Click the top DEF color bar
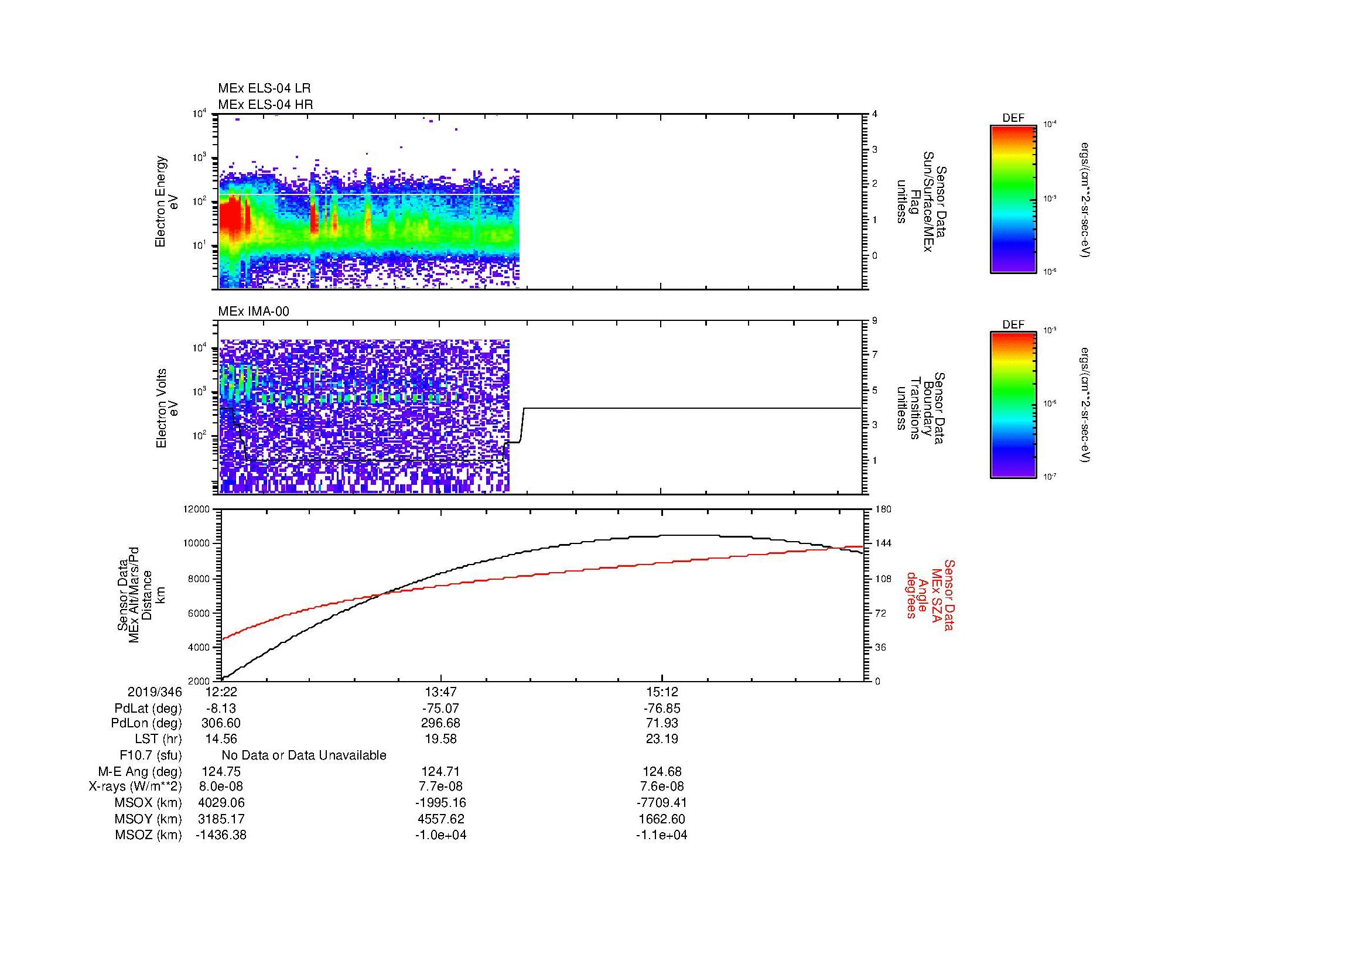 point(1013,199)
